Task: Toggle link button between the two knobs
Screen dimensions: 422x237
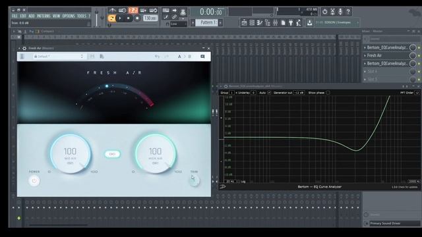Action: [x=112, y=154]
